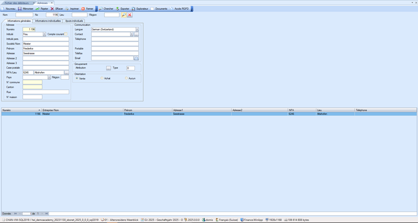Go to previous record navigation arrow
418x223 pixels.
20,214
